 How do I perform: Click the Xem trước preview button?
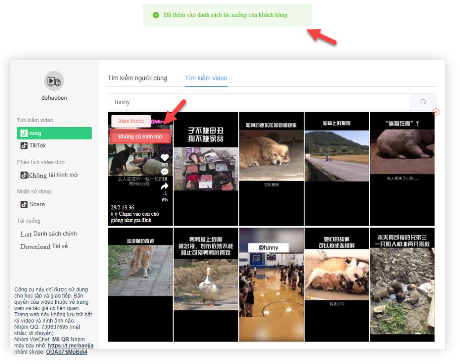[x=131, y=121]
